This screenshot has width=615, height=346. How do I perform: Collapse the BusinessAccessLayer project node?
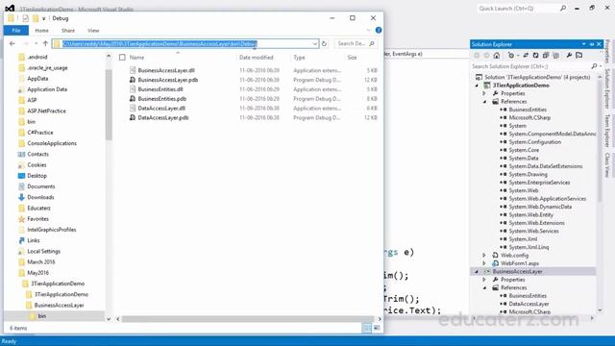tap(477, 271)
